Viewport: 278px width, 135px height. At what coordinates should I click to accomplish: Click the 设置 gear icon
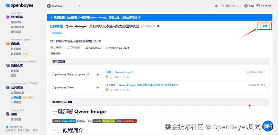(7, 114)
